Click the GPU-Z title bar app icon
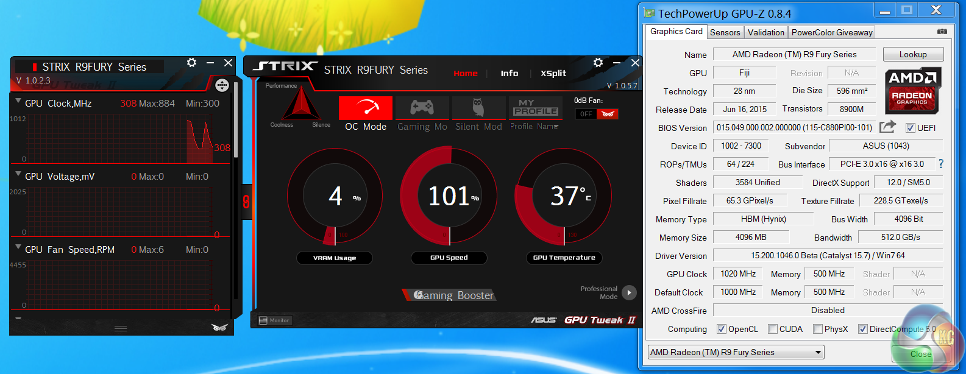The width and height of the screenshot is (966, 374). point(649,13)
